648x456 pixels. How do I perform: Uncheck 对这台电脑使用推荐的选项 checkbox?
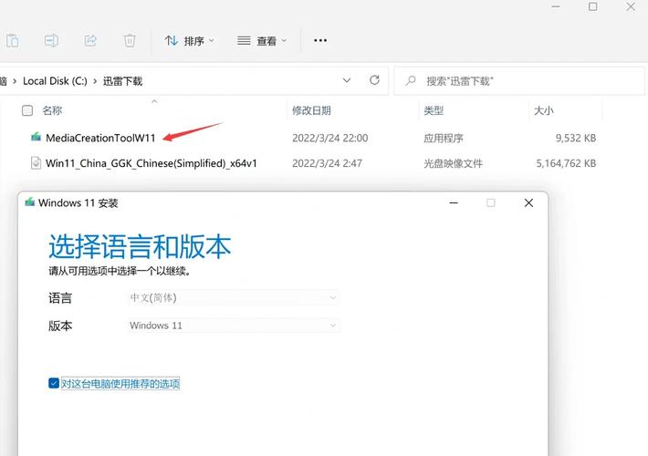[x=54, y=383]
